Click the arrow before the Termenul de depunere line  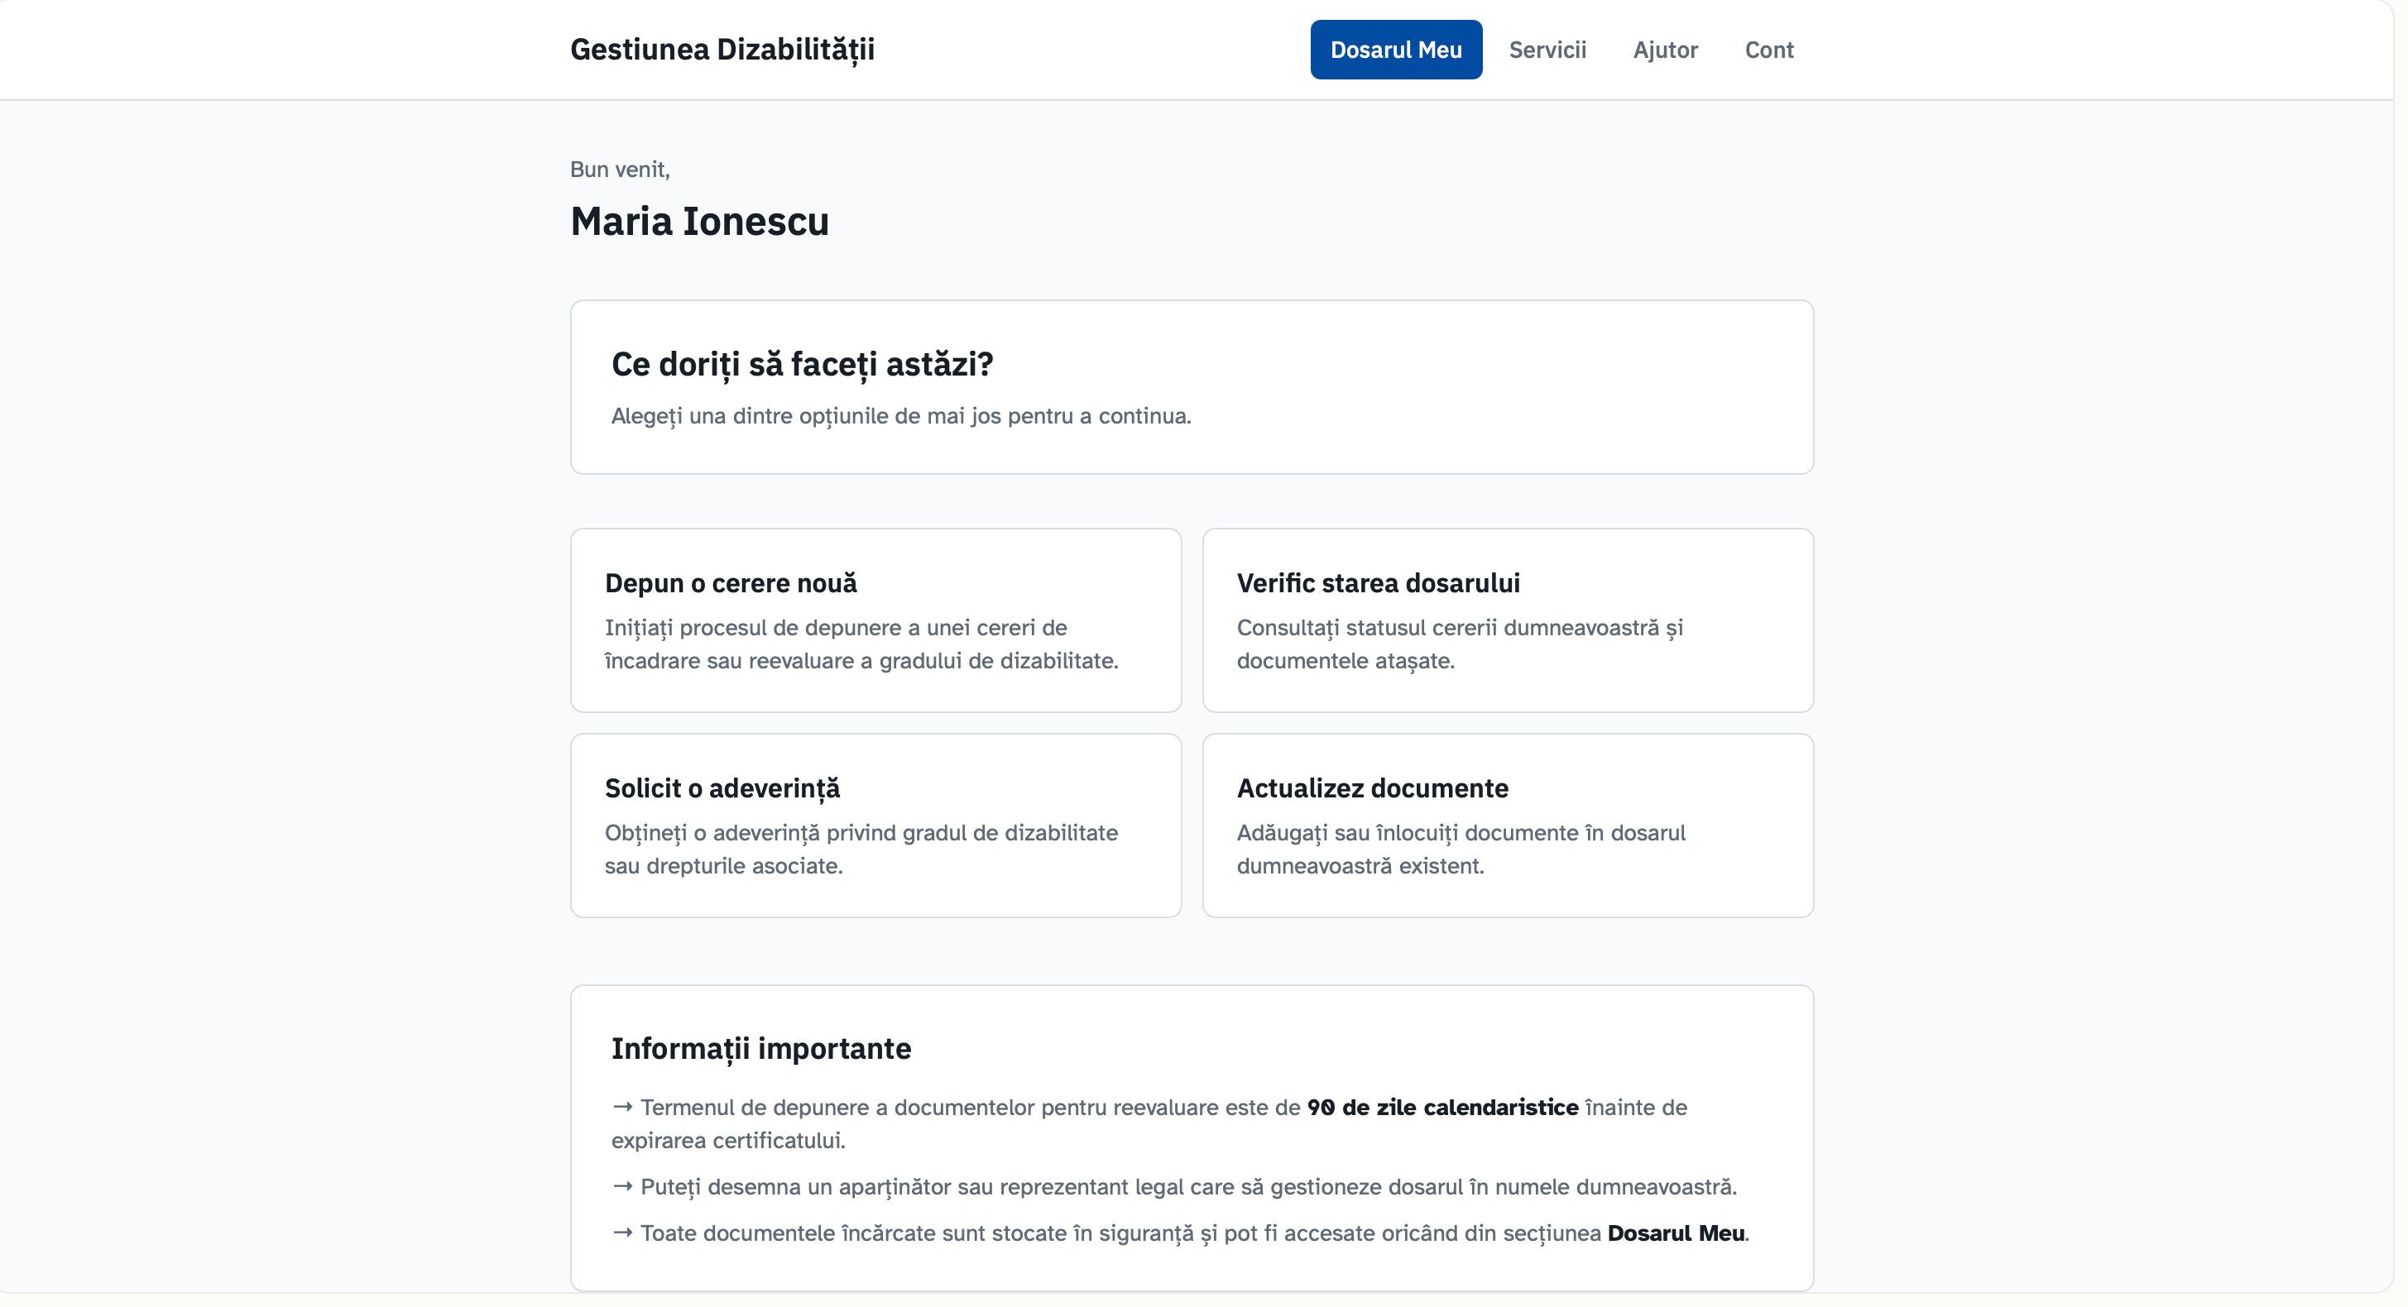coord(622,1107)
